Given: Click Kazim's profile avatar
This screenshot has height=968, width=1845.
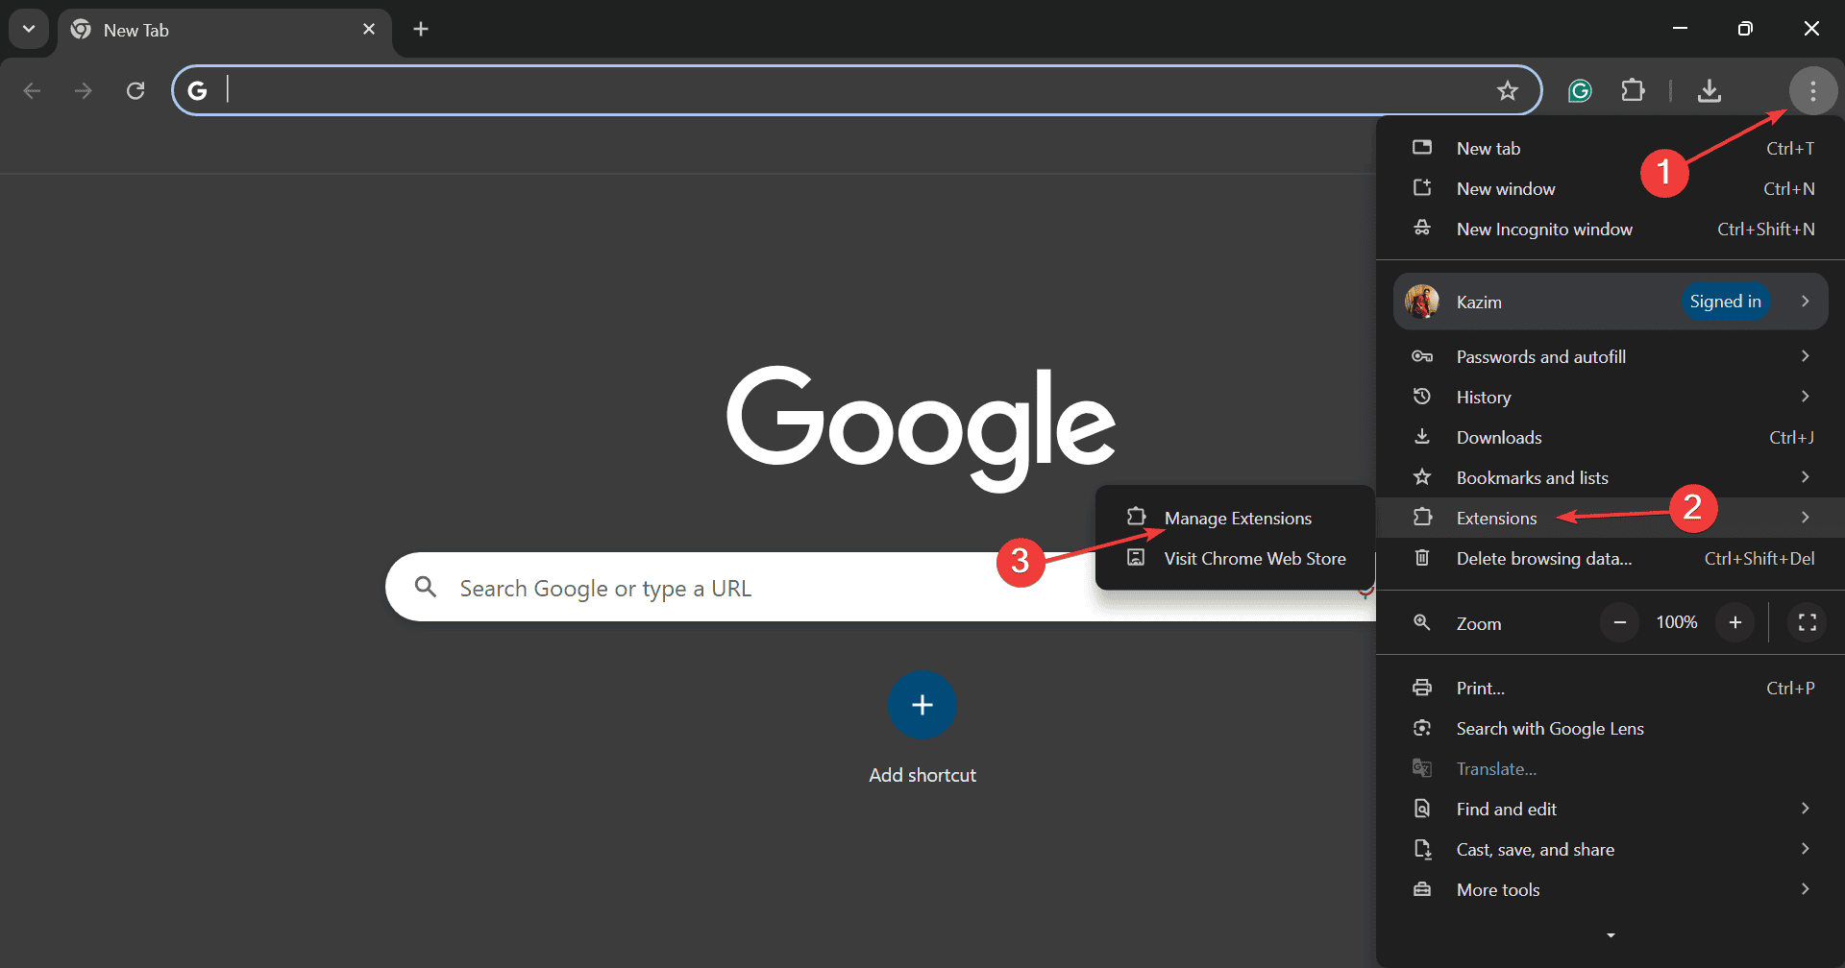Looking at the screenshot, I should tap(1422, 302).
